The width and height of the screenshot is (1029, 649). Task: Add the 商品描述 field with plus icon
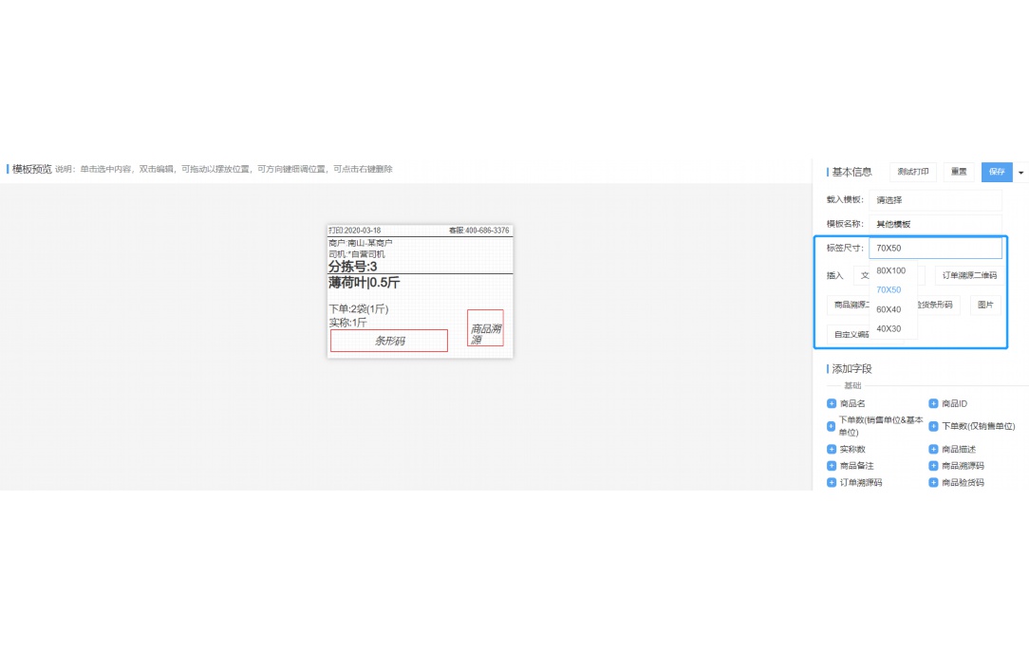933,450
